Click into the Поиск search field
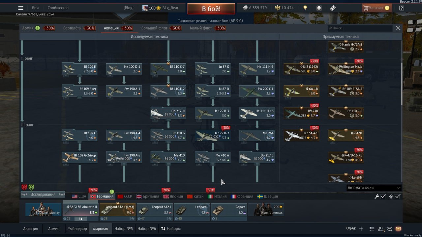 (x=360, y=28)
